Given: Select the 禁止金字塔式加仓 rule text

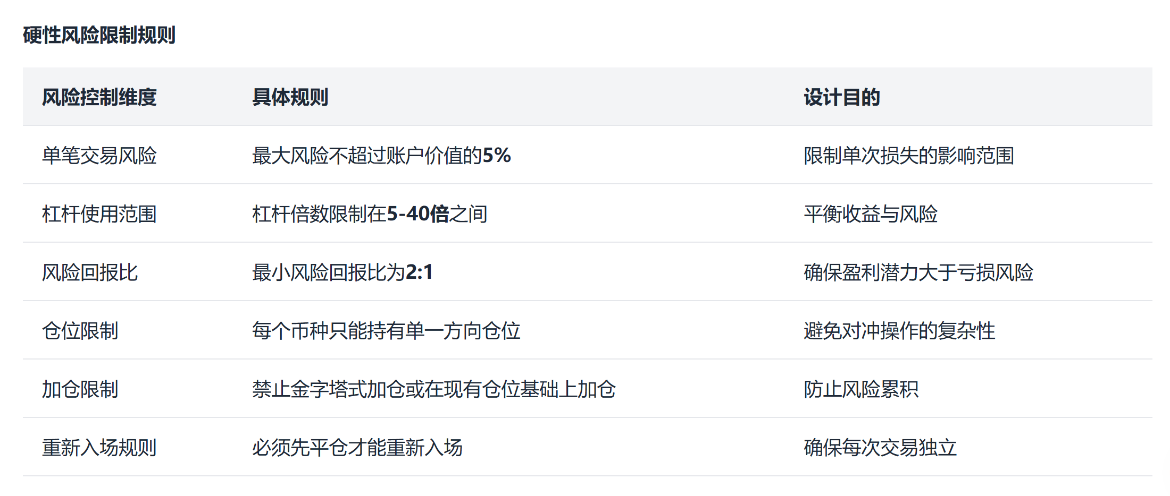Looking at the screenshot, I should click(433, 389).
